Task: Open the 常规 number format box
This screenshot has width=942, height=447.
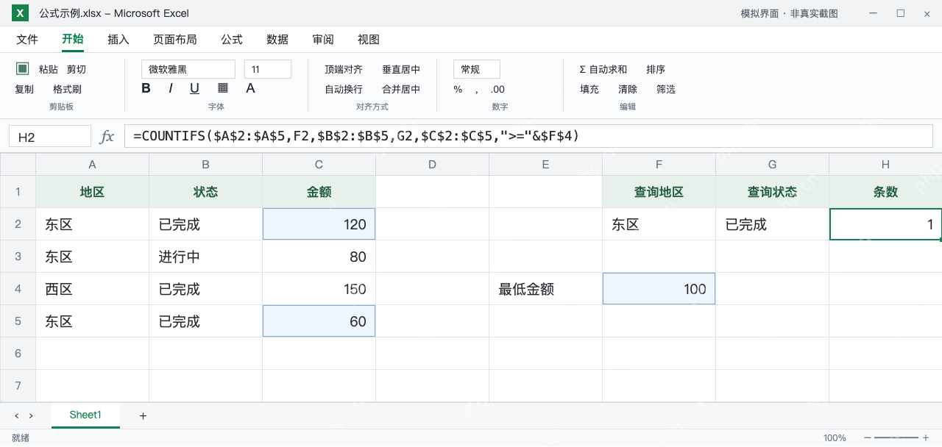Action: pyautogui.click(x=477, y=69)
